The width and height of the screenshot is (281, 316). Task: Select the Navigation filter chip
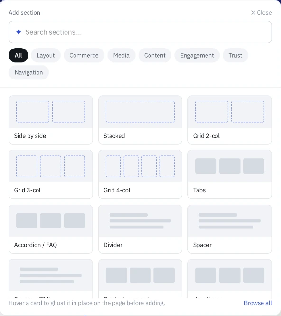[29, 72]
